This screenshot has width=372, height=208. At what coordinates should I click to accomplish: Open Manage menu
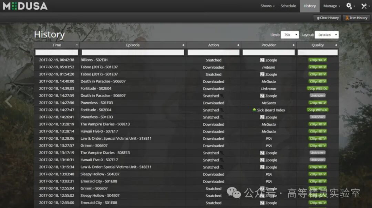click(332, 6)
